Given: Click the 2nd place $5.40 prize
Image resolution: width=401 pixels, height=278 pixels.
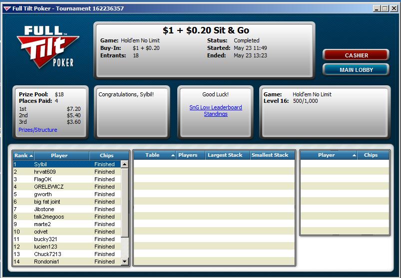Looking at the screenshot, I should (x=49, y=115).
